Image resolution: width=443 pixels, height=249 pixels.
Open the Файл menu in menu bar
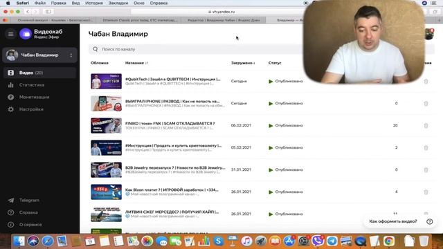(40, 3)
